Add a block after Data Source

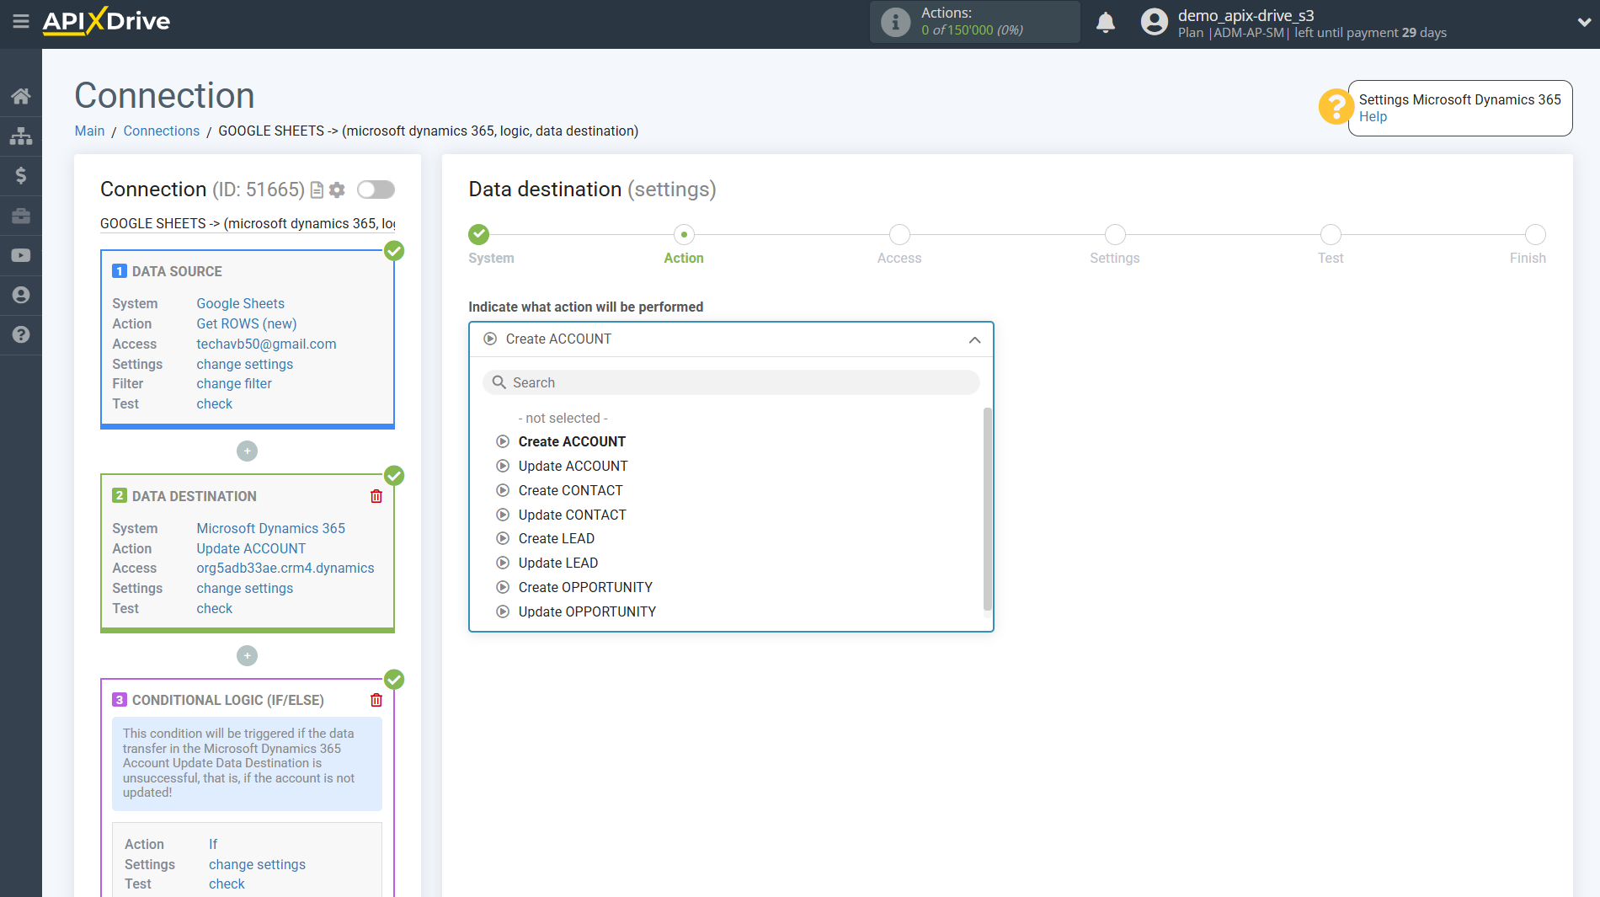point(247,451)
